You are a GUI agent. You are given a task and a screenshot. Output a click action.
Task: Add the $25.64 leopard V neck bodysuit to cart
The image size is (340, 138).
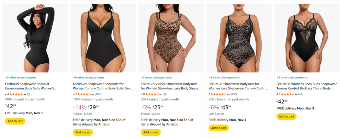(151, 132)
